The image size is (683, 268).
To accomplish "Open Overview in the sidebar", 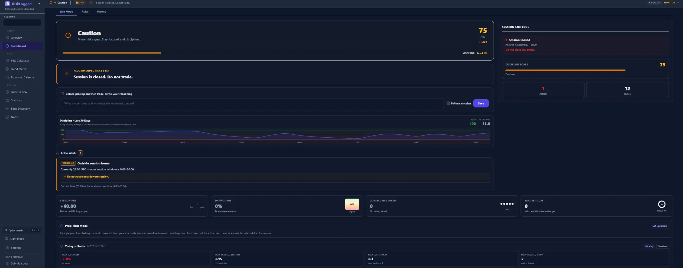I will [x=22, y=38].
